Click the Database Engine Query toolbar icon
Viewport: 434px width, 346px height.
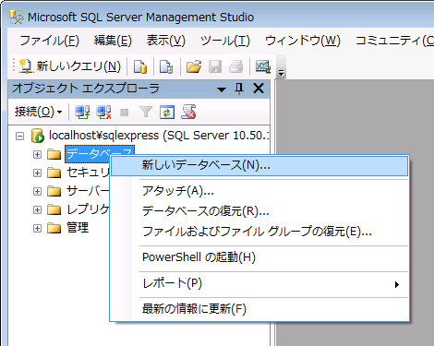[140, 66]
